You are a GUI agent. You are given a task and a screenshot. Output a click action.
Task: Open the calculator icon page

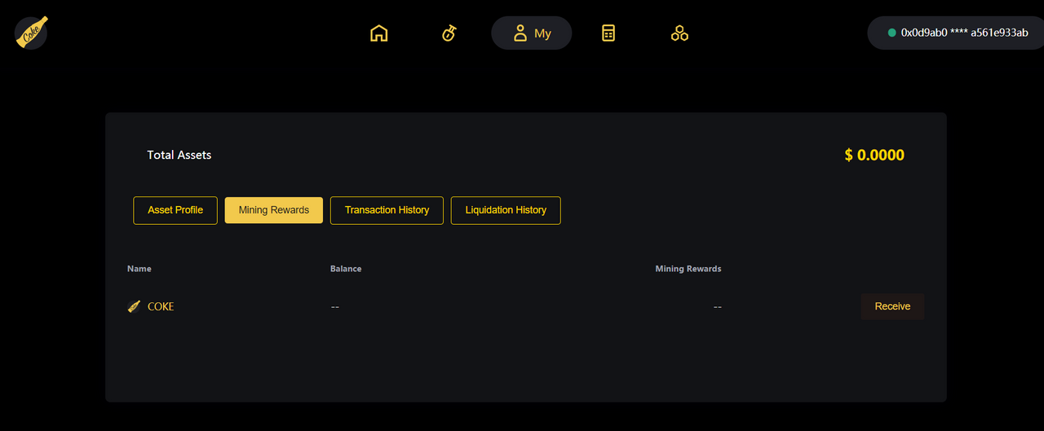pyautogui.click(x=608, y=33)
